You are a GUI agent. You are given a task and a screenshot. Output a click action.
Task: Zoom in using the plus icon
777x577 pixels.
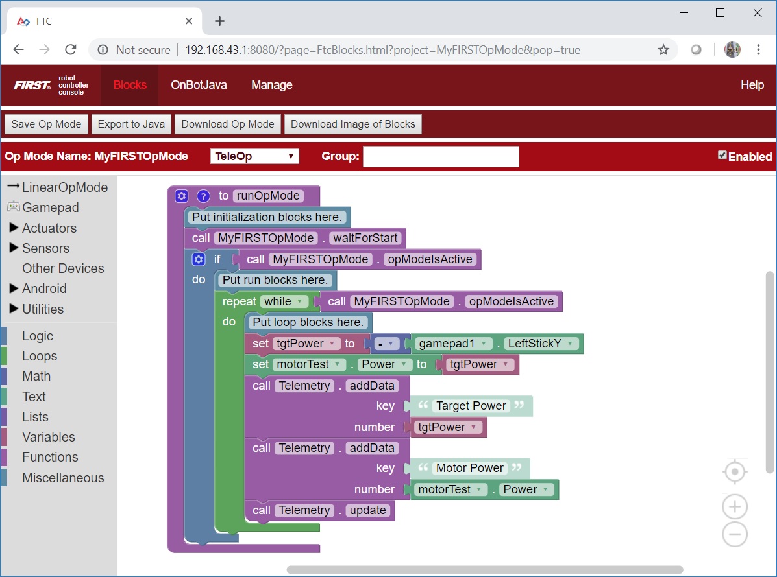pos(734,506)
